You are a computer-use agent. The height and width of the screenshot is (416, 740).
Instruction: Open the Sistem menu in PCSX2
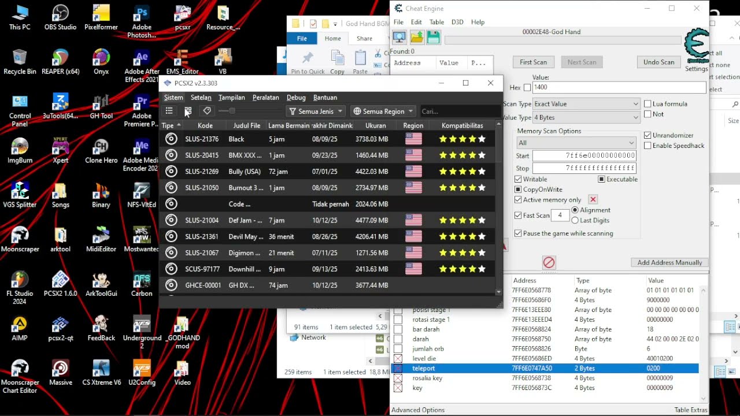click(x=173, y=98)
